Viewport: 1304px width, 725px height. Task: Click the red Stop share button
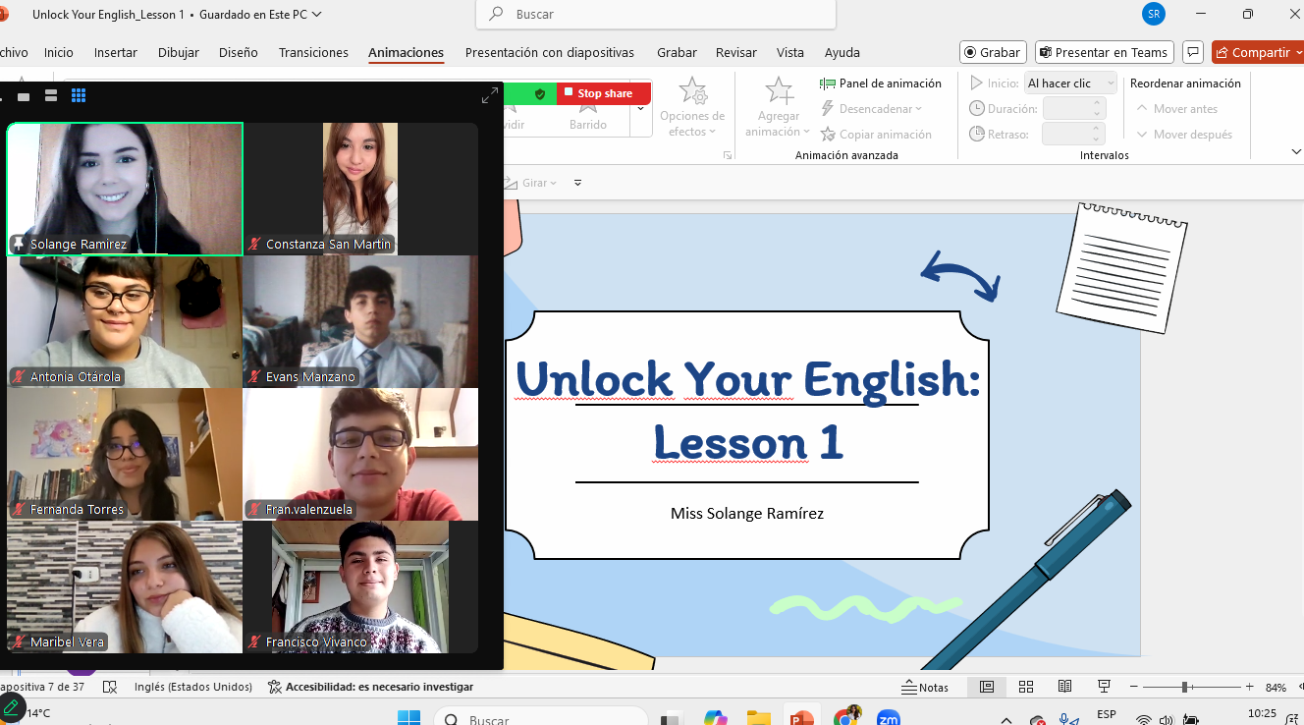tap(603, 93)
